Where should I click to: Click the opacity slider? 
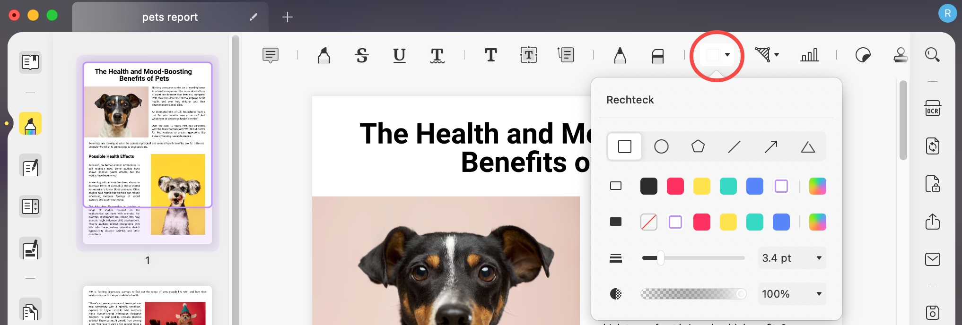[693, 294]
